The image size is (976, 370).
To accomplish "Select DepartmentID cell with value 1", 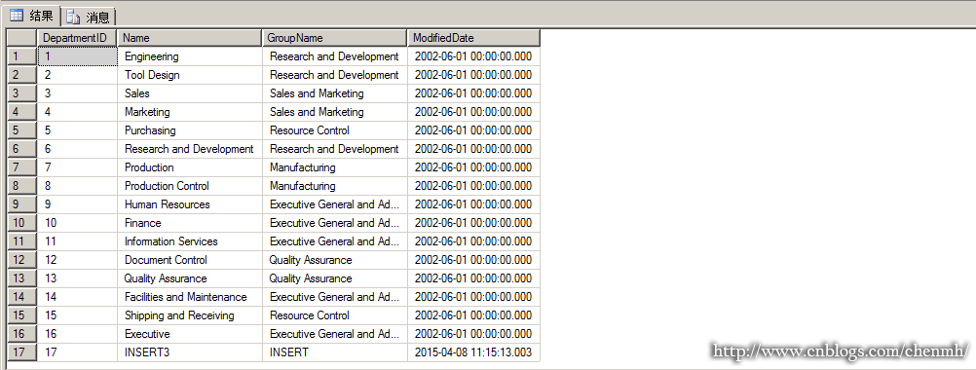I will [77, 56].
